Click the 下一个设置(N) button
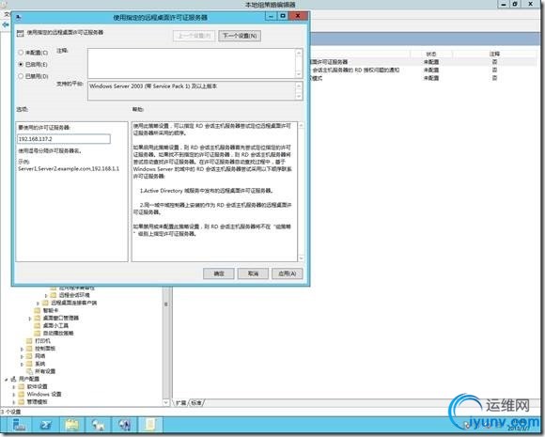The image size is (545, 437). click(240, 36)
